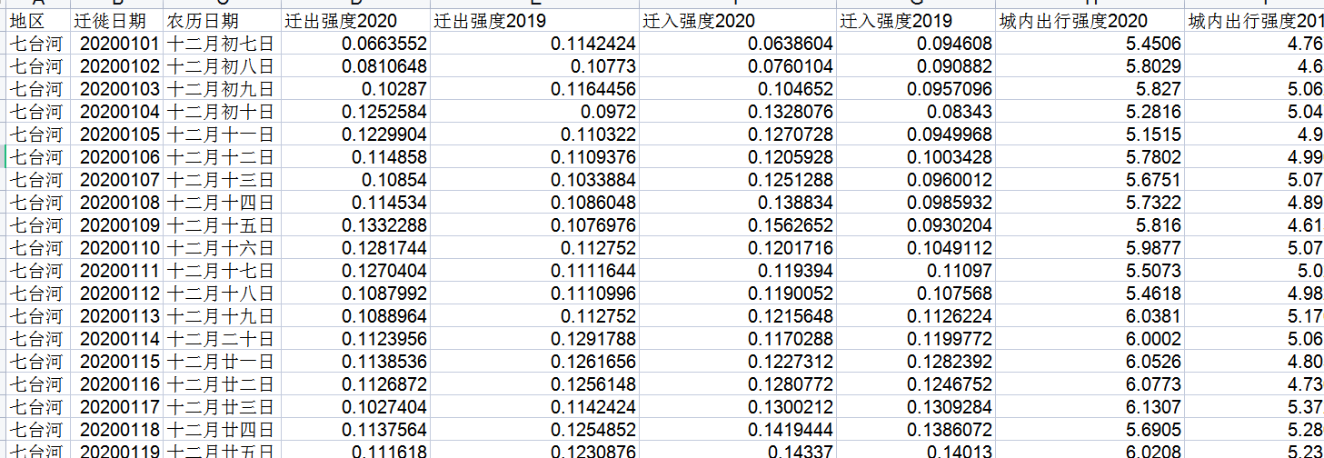Viewport: 1324px width, 458px height.
Task: Select the cell with value 0.08343
Action: point(916,112)
